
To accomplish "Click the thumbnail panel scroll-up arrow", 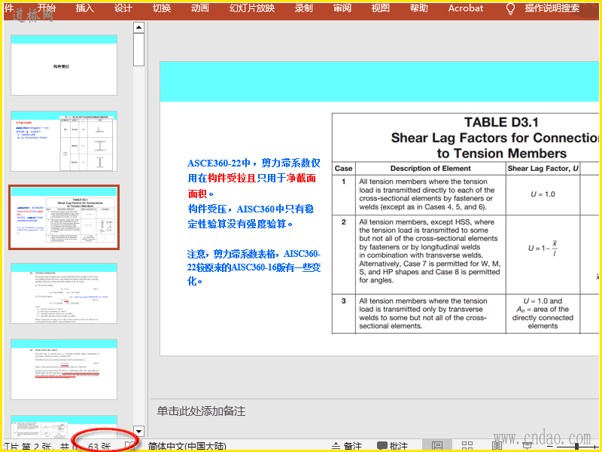I will (x=138, y=28).
